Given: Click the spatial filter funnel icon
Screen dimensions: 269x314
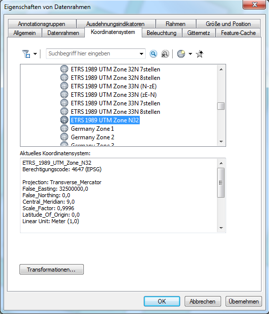Looking at the screenshot, I should 26,54.
